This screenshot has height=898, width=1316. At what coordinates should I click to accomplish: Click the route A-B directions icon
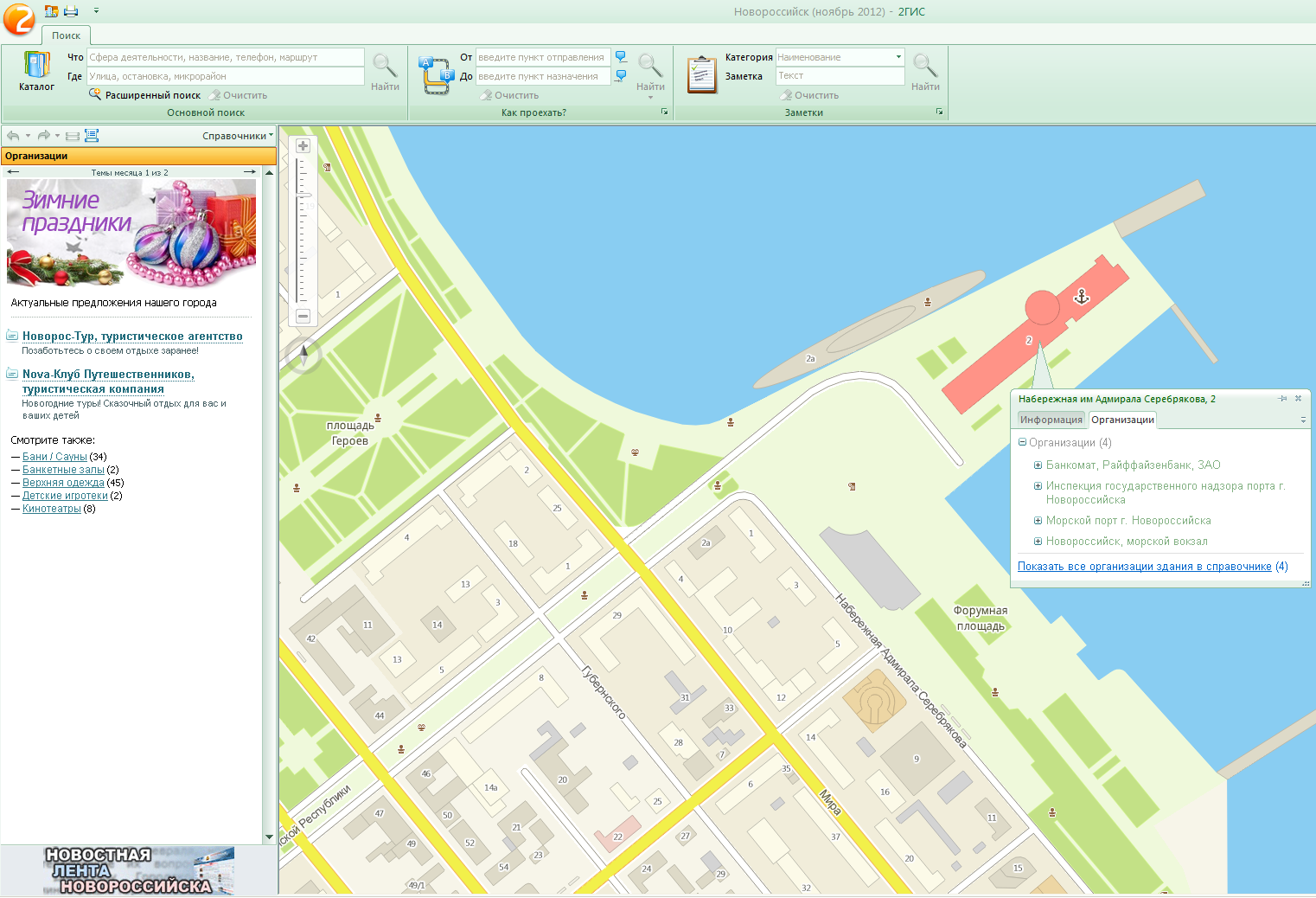436,75
